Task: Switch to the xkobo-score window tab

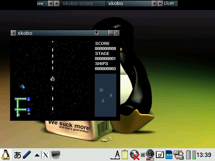Action: coord(82,3)
